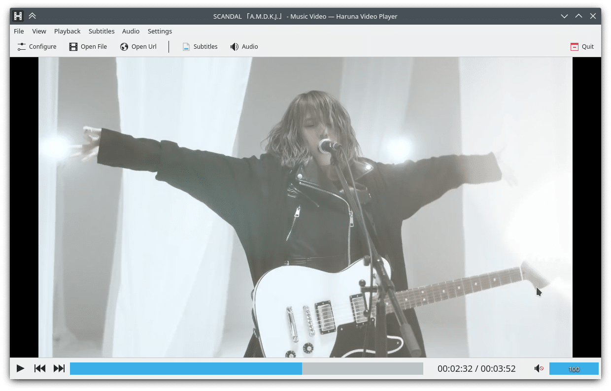The height and width of the screenshot is (391, 611).
Task: Click the window title text
Action: 305,16
